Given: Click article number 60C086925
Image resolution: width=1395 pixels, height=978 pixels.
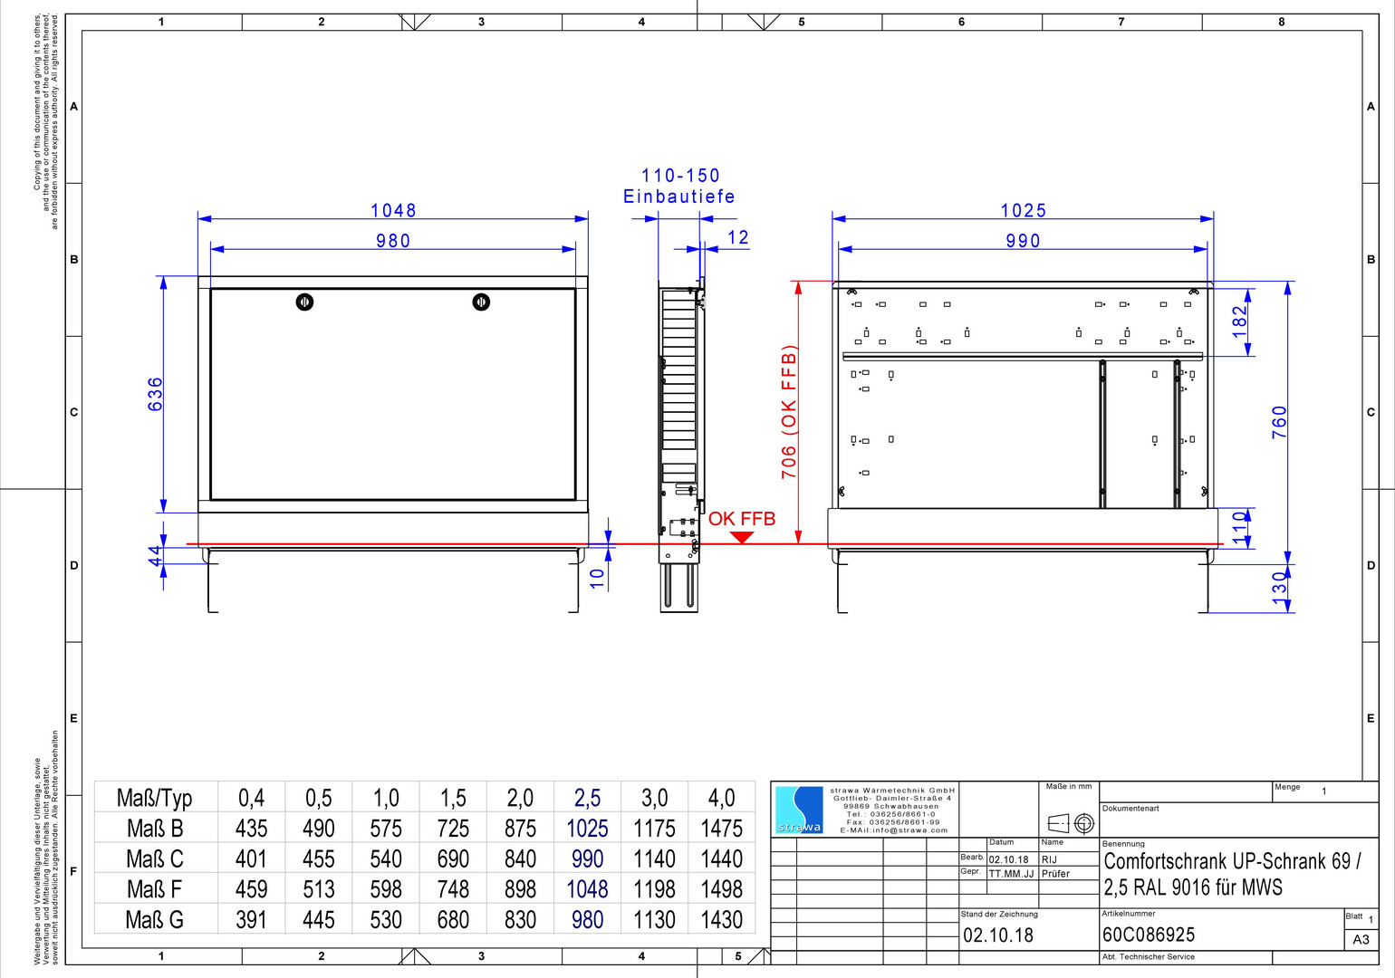Looking at the screenshot, I should coord(1149,935).
